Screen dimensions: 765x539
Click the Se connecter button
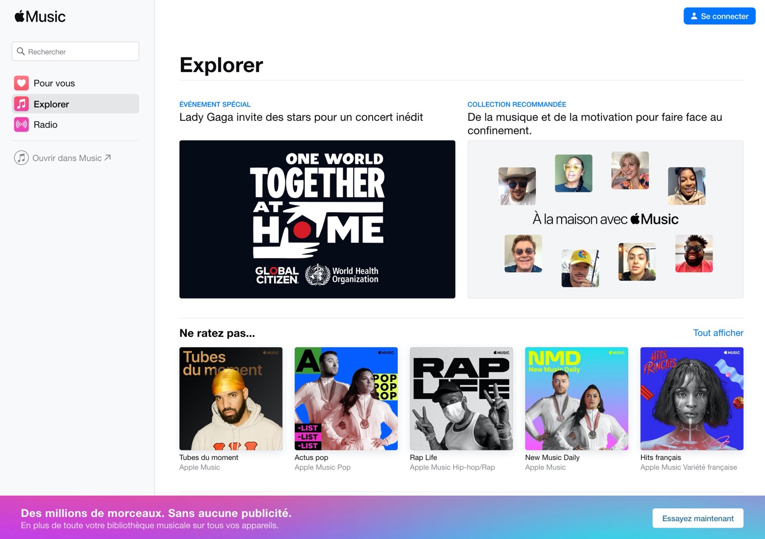point(720,16)
